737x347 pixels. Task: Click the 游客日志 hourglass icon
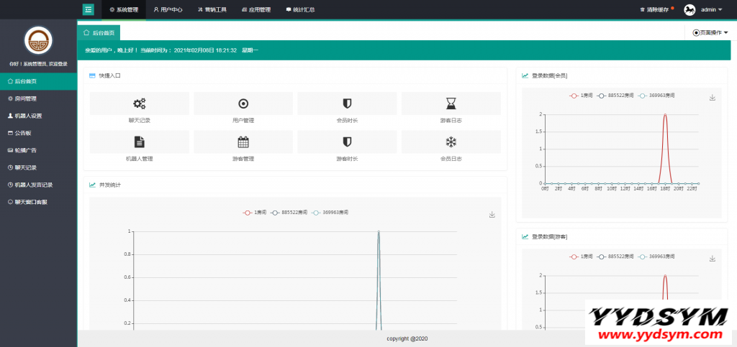(451, 103)
